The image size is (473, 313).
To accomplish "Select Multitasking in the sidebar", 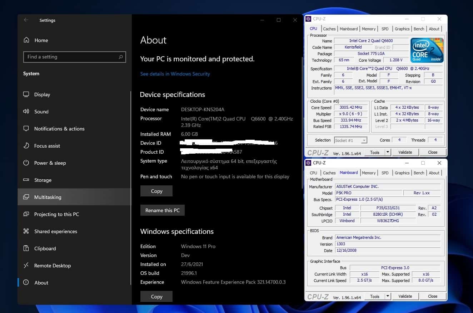I will [74, 197].
